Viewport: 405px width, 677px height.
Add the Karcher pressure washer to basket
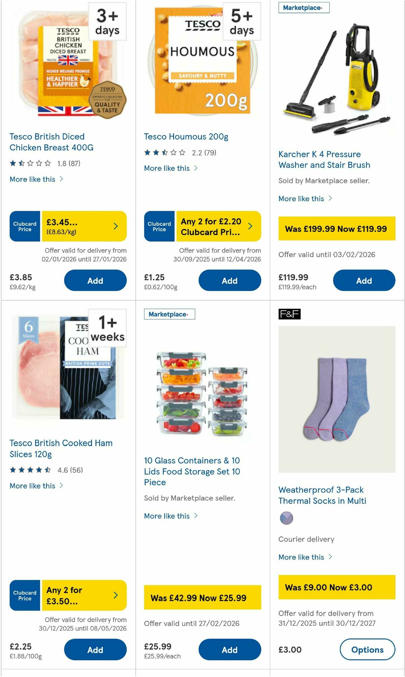363,280
